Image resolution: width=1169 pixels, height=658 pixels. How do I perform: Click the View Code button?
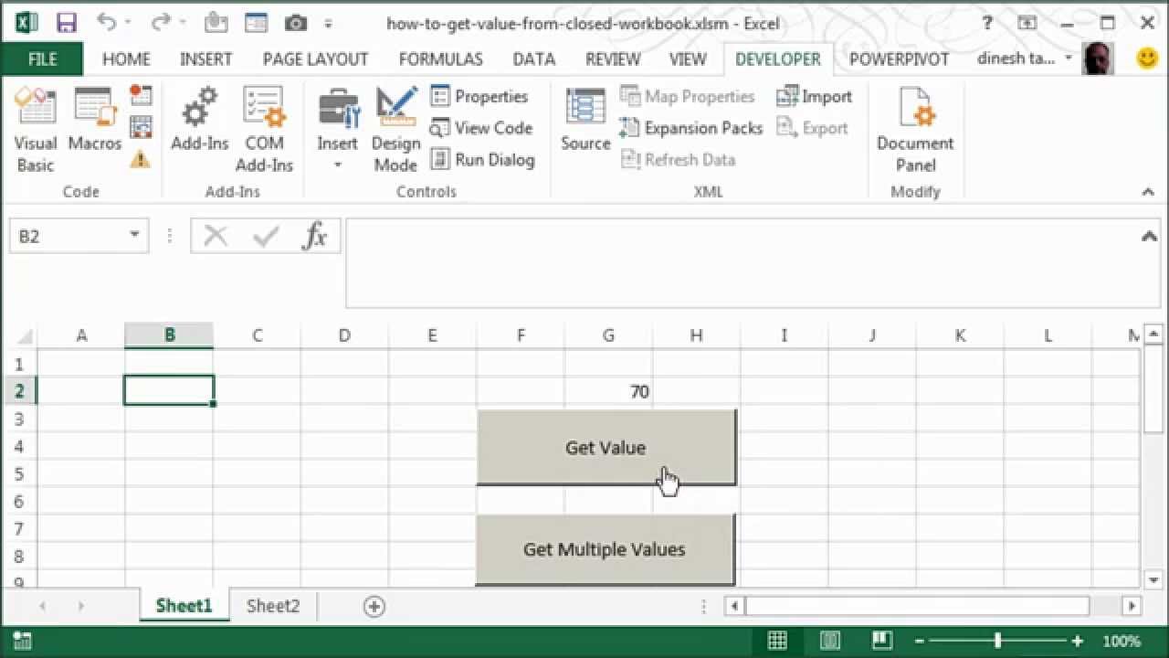(x=481, y=128)
